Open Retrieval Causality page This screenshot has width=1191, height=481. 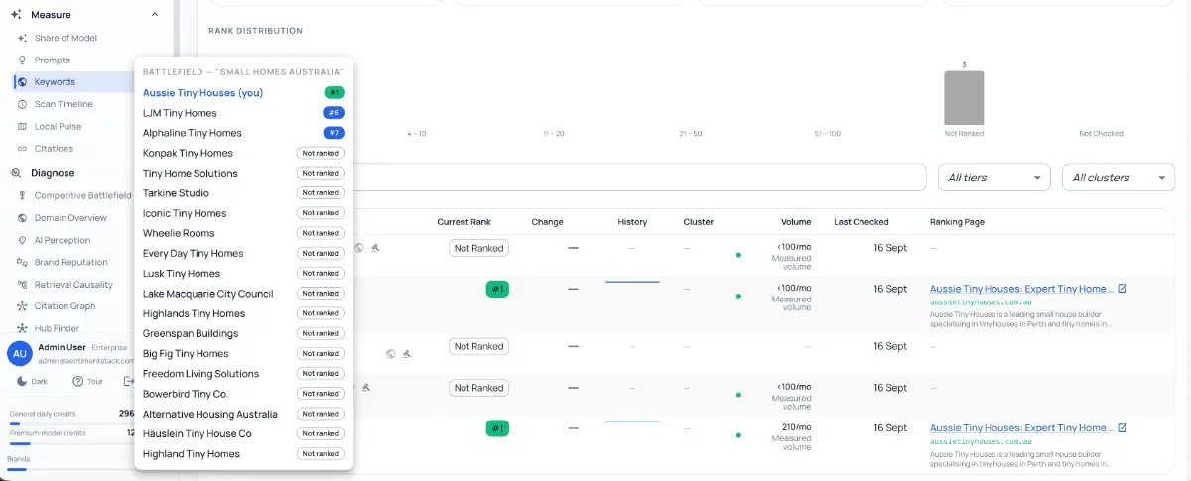point(73,285)
